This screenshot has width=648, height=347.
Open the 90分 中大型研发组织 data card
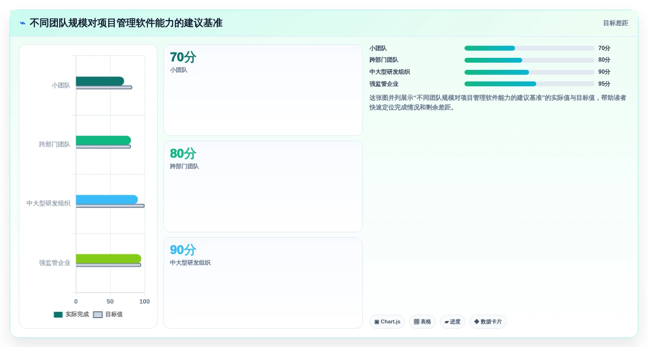click(x=263, y=283)
